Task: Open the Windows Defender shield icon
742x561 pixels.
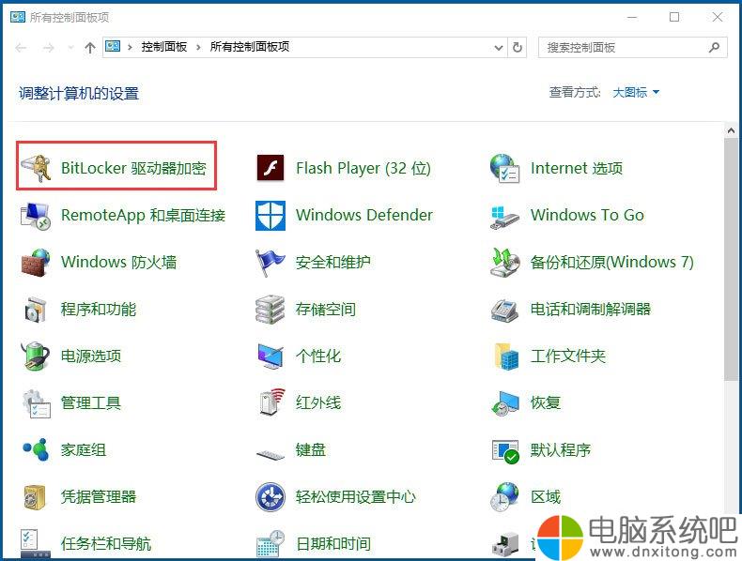Action: click(271, 216)
